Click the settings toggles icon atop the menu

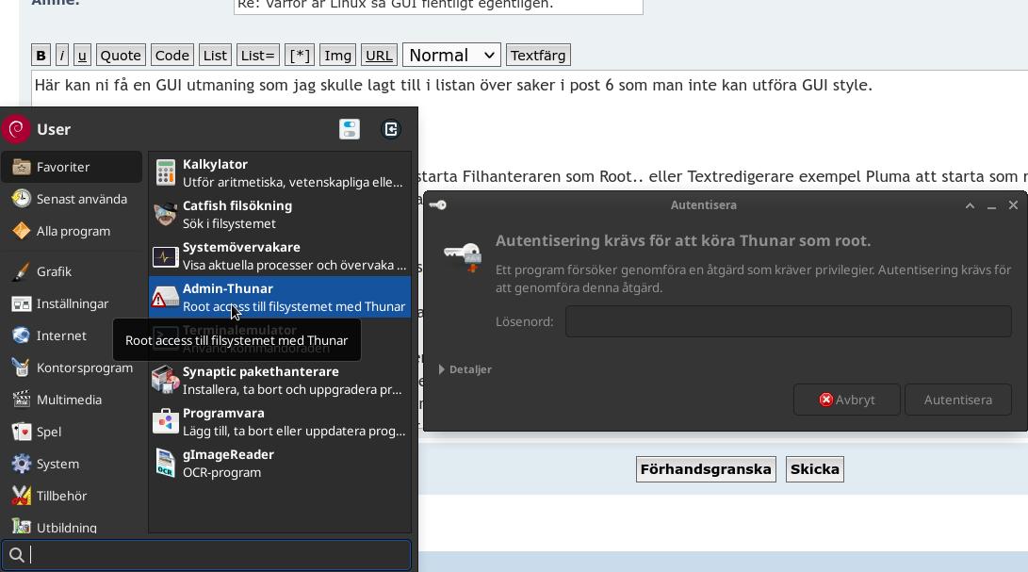click(x=350, y=129)
